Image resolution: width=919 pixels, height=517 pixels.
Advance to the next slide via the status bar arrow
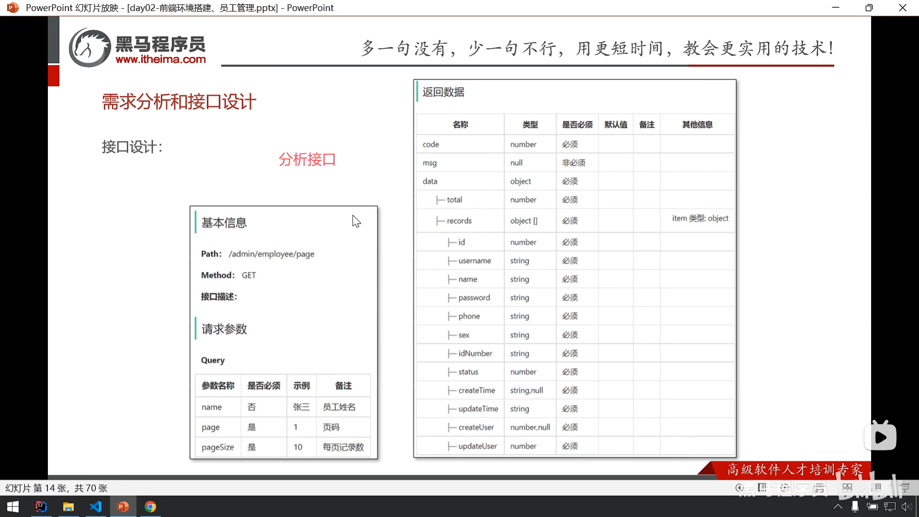(785, 488)
